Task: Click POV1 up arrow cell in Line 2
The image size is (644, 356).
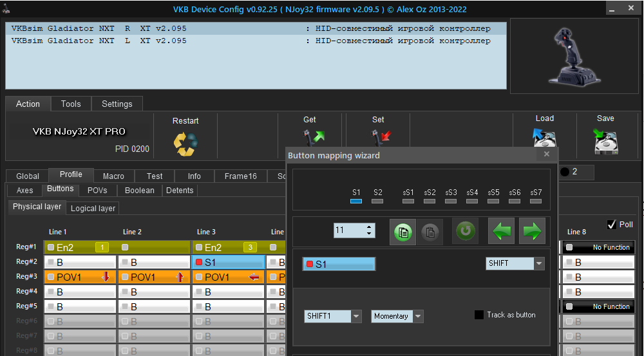Action: click(154, 277)
